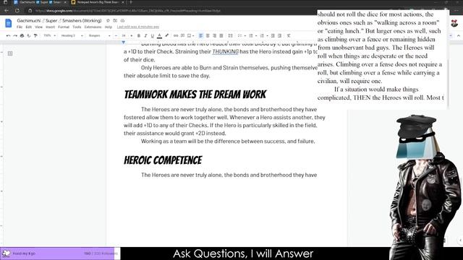Undo the last edit

[x=8, y=35]
